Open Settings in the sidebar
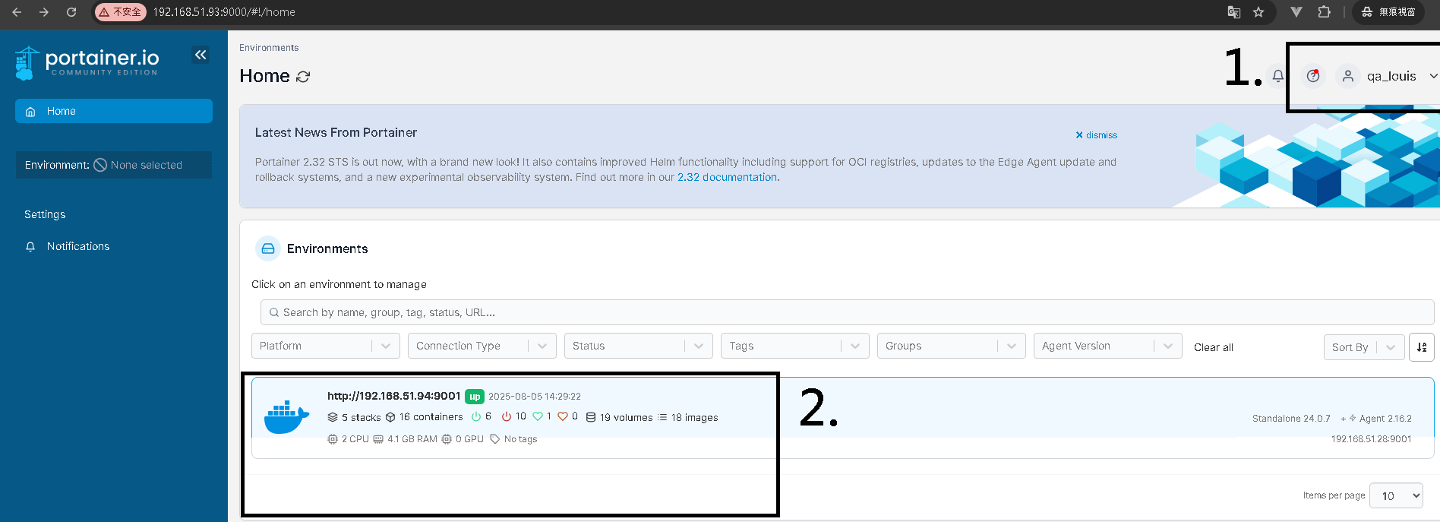This screenshot has width=1440, height=522. pyautogui.click(x=45, y=214)
